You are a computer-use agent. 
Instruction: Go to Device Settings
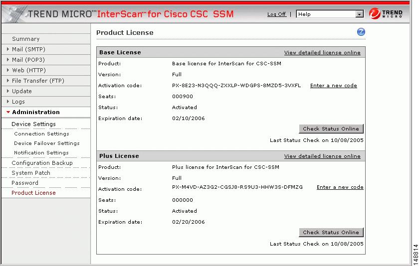[33, 124]
